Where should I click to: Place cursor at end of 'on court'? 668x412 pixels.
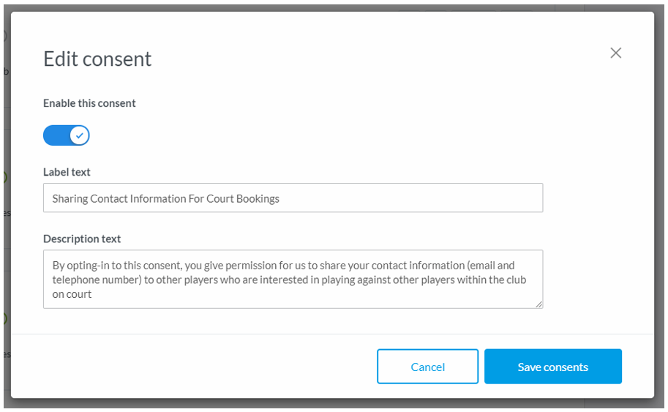[92, 294]
